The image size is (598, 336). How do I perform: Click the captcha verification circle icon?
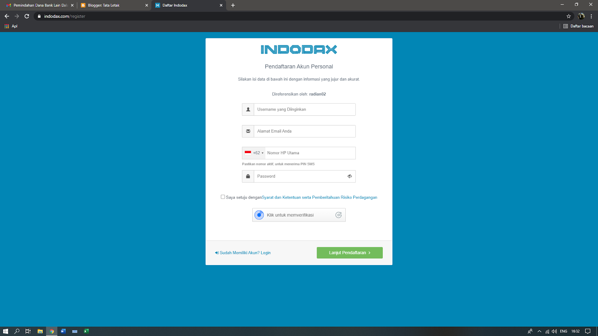coord(259,215)
